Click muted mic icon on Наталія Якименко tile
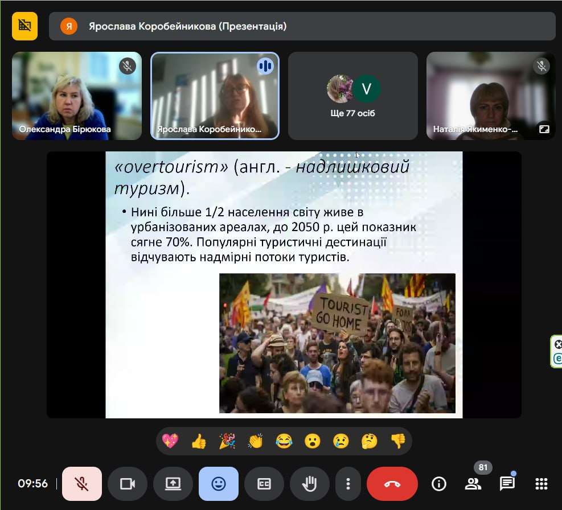Viewport: 562px width, 510px height. 541,66
